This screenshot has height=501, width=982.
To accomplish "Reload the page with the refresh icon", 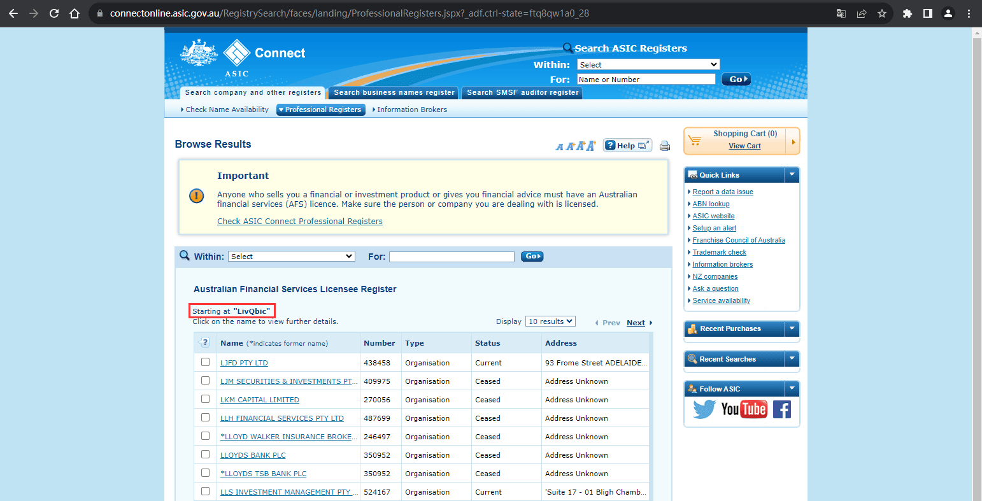I will [x=54, y=13].
